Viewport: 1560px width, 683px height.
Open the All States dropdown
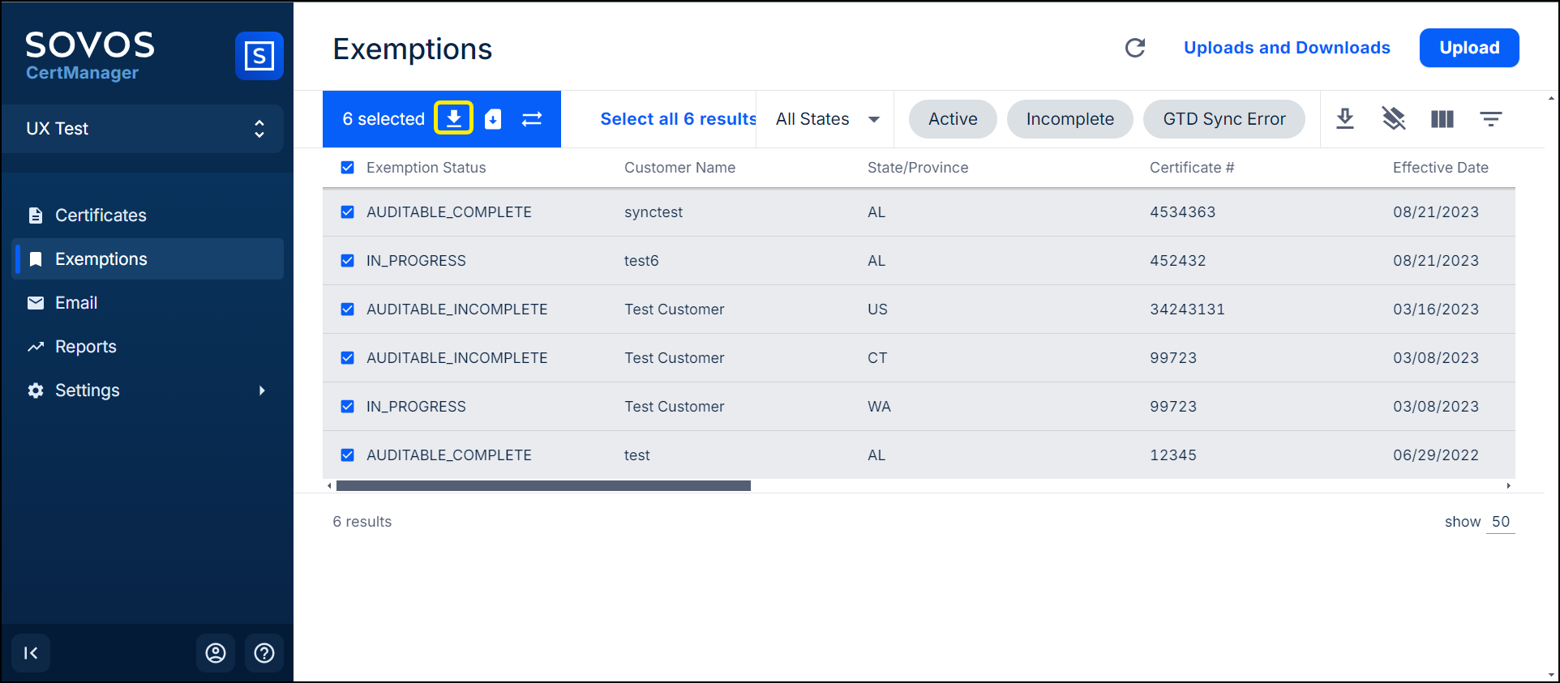(x=827, y=119)
